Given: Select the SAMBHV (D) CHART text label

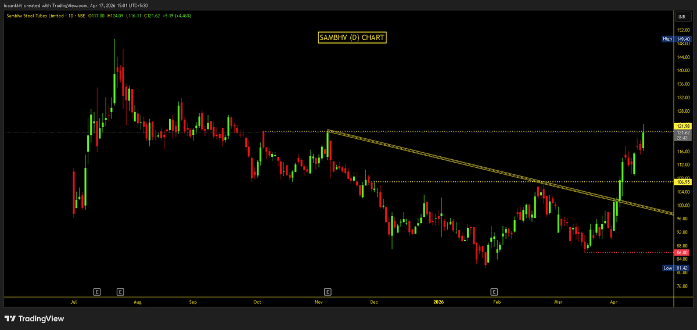Looking at the screenshot, I should click(352, 38).
